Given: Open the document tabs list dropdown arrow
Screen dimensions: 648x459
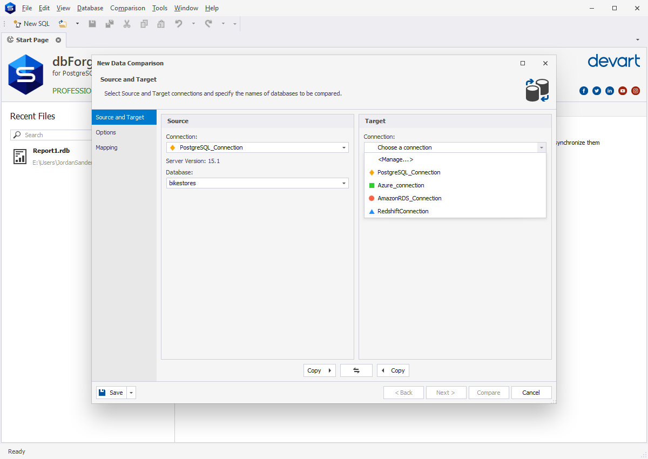Looking at the screenshot, I should point(638,40).
